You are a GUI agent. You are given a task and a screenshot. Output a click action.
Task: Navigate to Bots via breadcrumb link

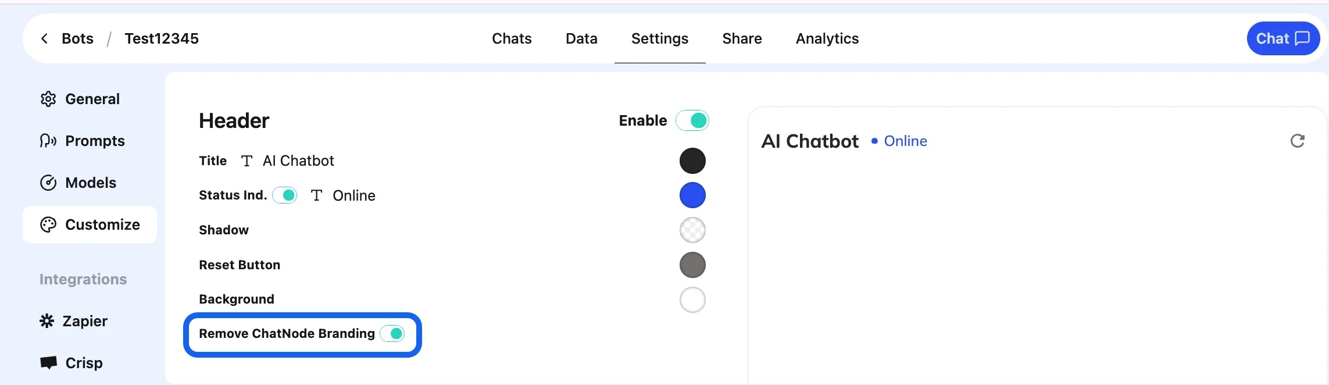pyautogui.click(x=77, y=38)
